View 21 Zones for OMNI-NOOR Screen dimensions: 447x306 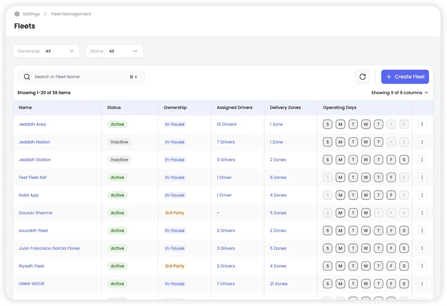279,283
